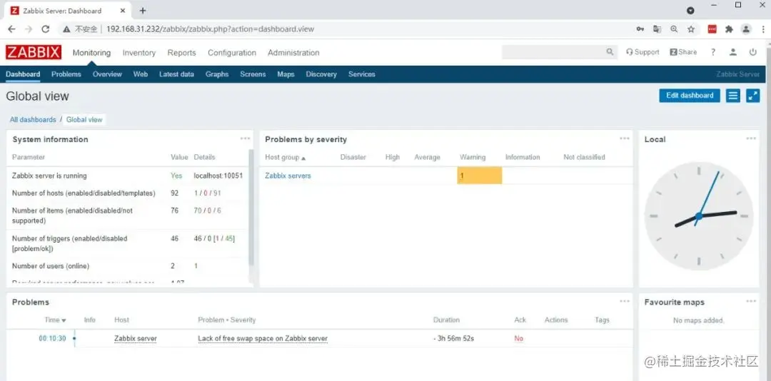Open the Monitoring menu
771x381 pixels.
[91, 53]
